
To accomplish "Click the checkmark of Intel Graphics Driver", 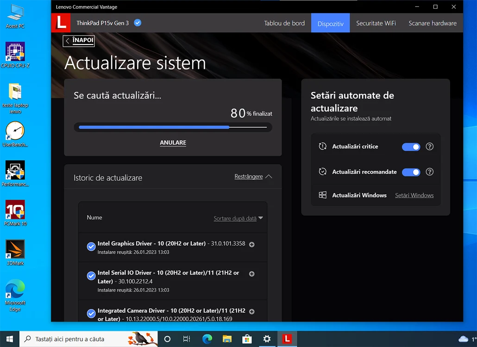I will tap(91, 247).
